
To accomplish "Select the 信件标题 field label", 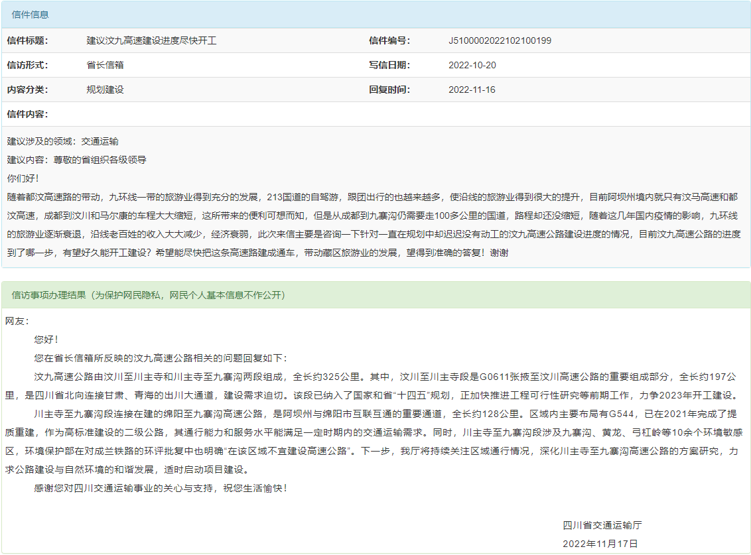I will [27, 40].
